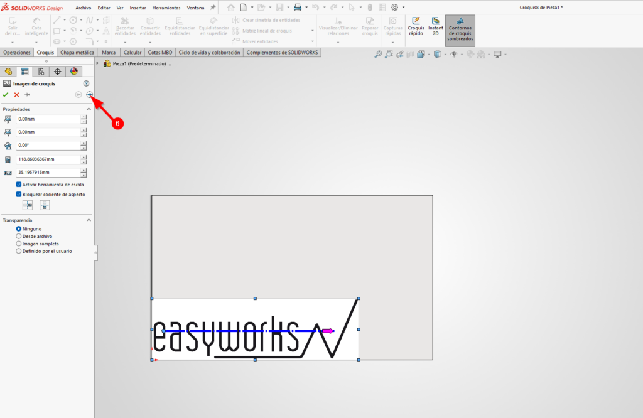Open the Archivo menu
This screenshot has width=643, height=418.
[84, 8]
